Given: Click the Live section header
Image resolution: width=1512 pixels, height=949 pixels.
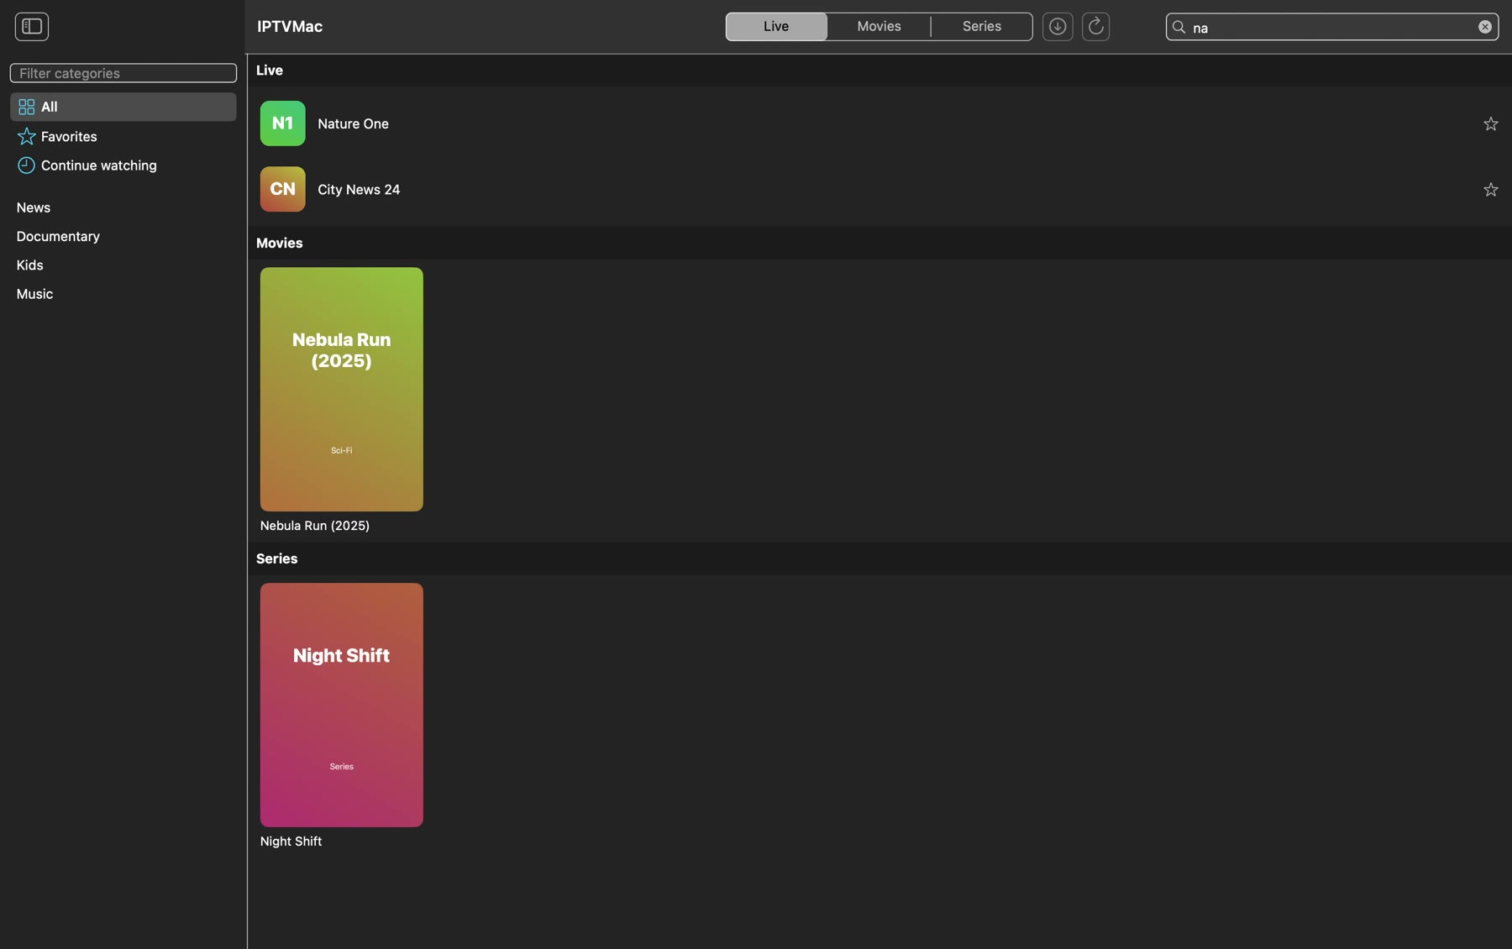Looking at the screenshot, I should [270, 71].
